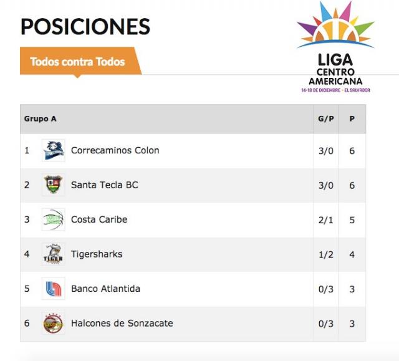Open the Costa Caribe team link

tap(99, 219)
